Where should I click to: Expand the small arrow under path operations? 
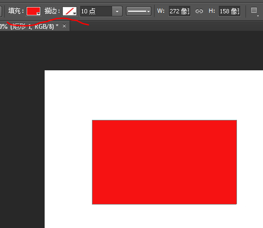point(258,16)
